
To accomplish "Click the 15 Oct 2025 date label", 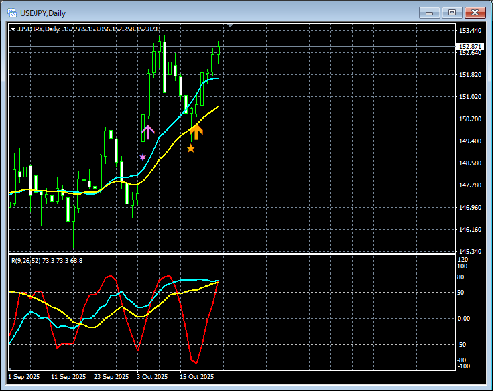I will click(196, 377).
